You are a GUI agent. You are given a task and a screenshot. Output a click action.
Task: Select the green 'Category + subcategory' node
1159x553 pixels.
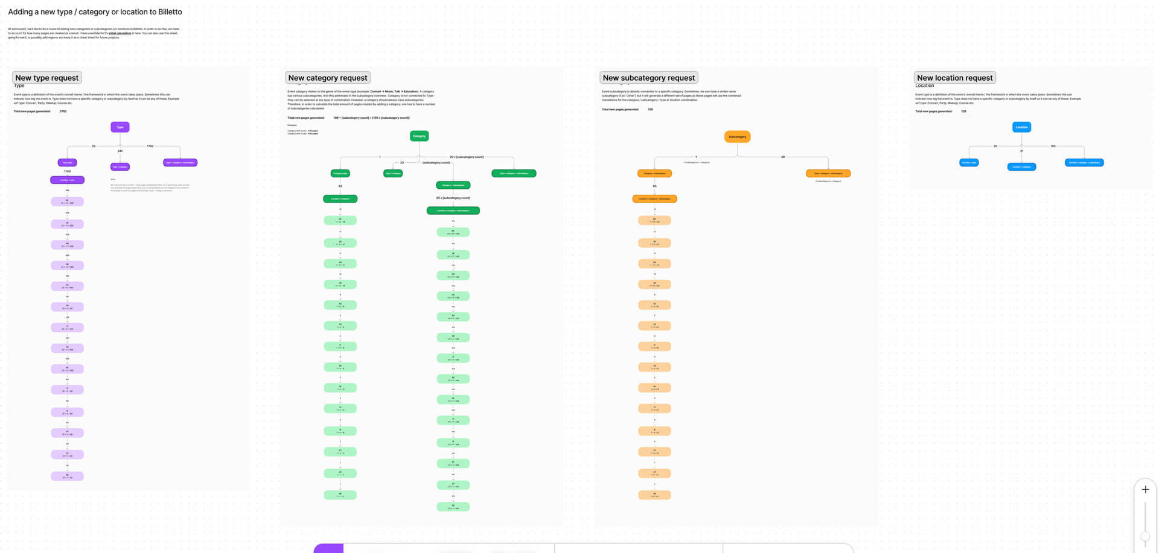tap(453, 185)
